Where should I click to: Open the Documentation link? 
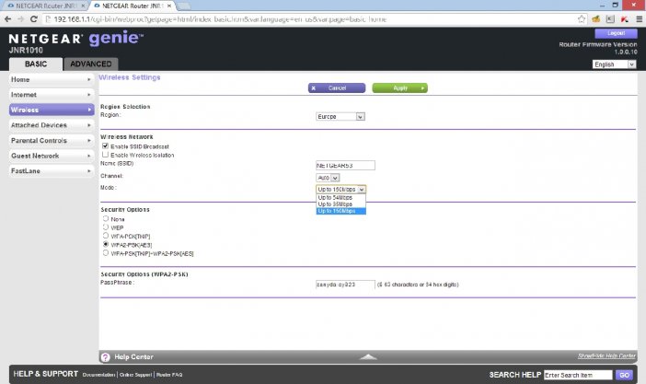[x=98, y=375]
